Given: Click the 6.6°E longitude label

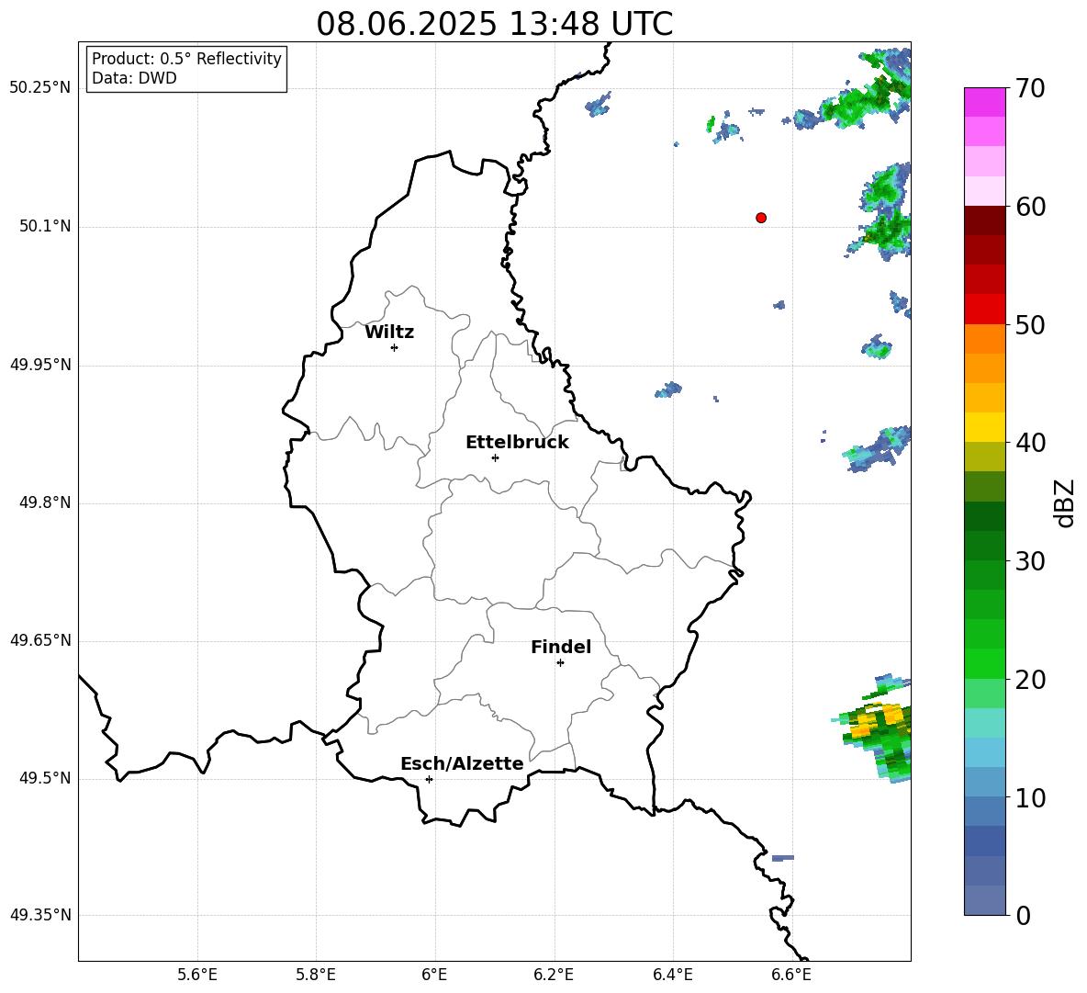Looking at the screenshot, I should coord(791,975).
